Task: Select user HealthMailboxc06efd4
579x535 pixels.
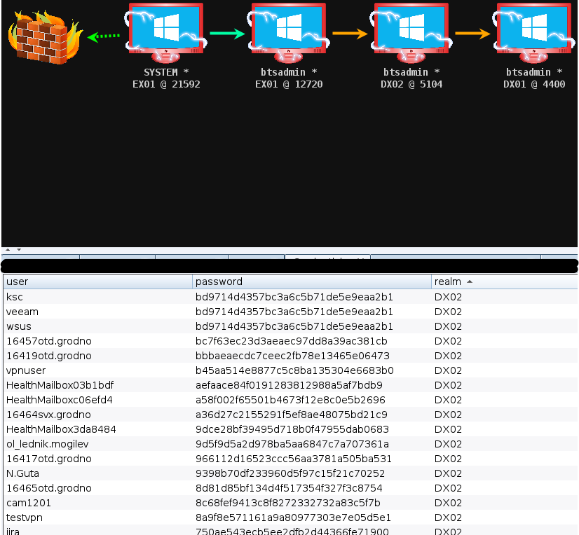Action: pyautogui.click(x=60, y=400)
